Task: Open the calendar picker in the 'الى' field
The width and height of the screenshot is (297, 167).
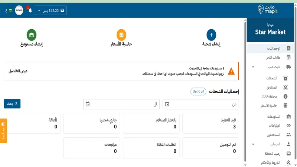Action: pyautogui.click(x=88, y=104)
